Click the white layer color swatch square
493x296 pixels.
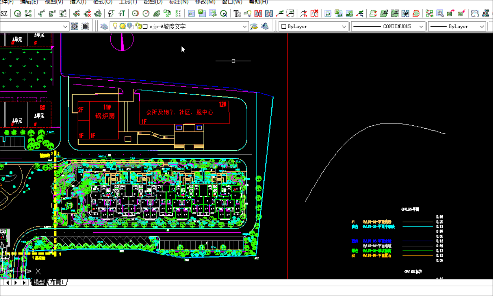tap(145, 26)
